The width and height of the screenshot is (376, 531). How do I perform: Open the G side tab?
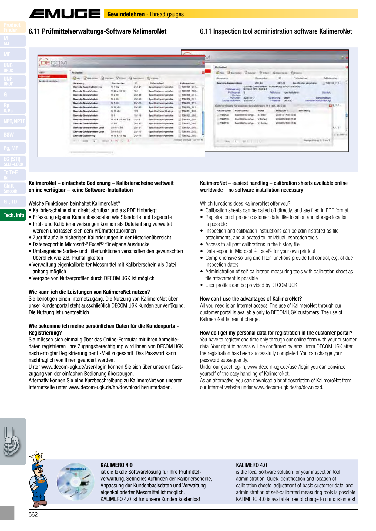pos(13,94)
